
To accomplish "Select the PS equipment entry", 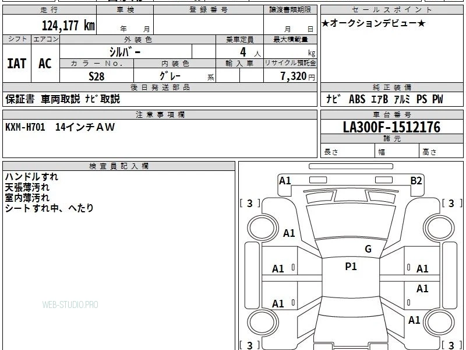I will (421, 99).
